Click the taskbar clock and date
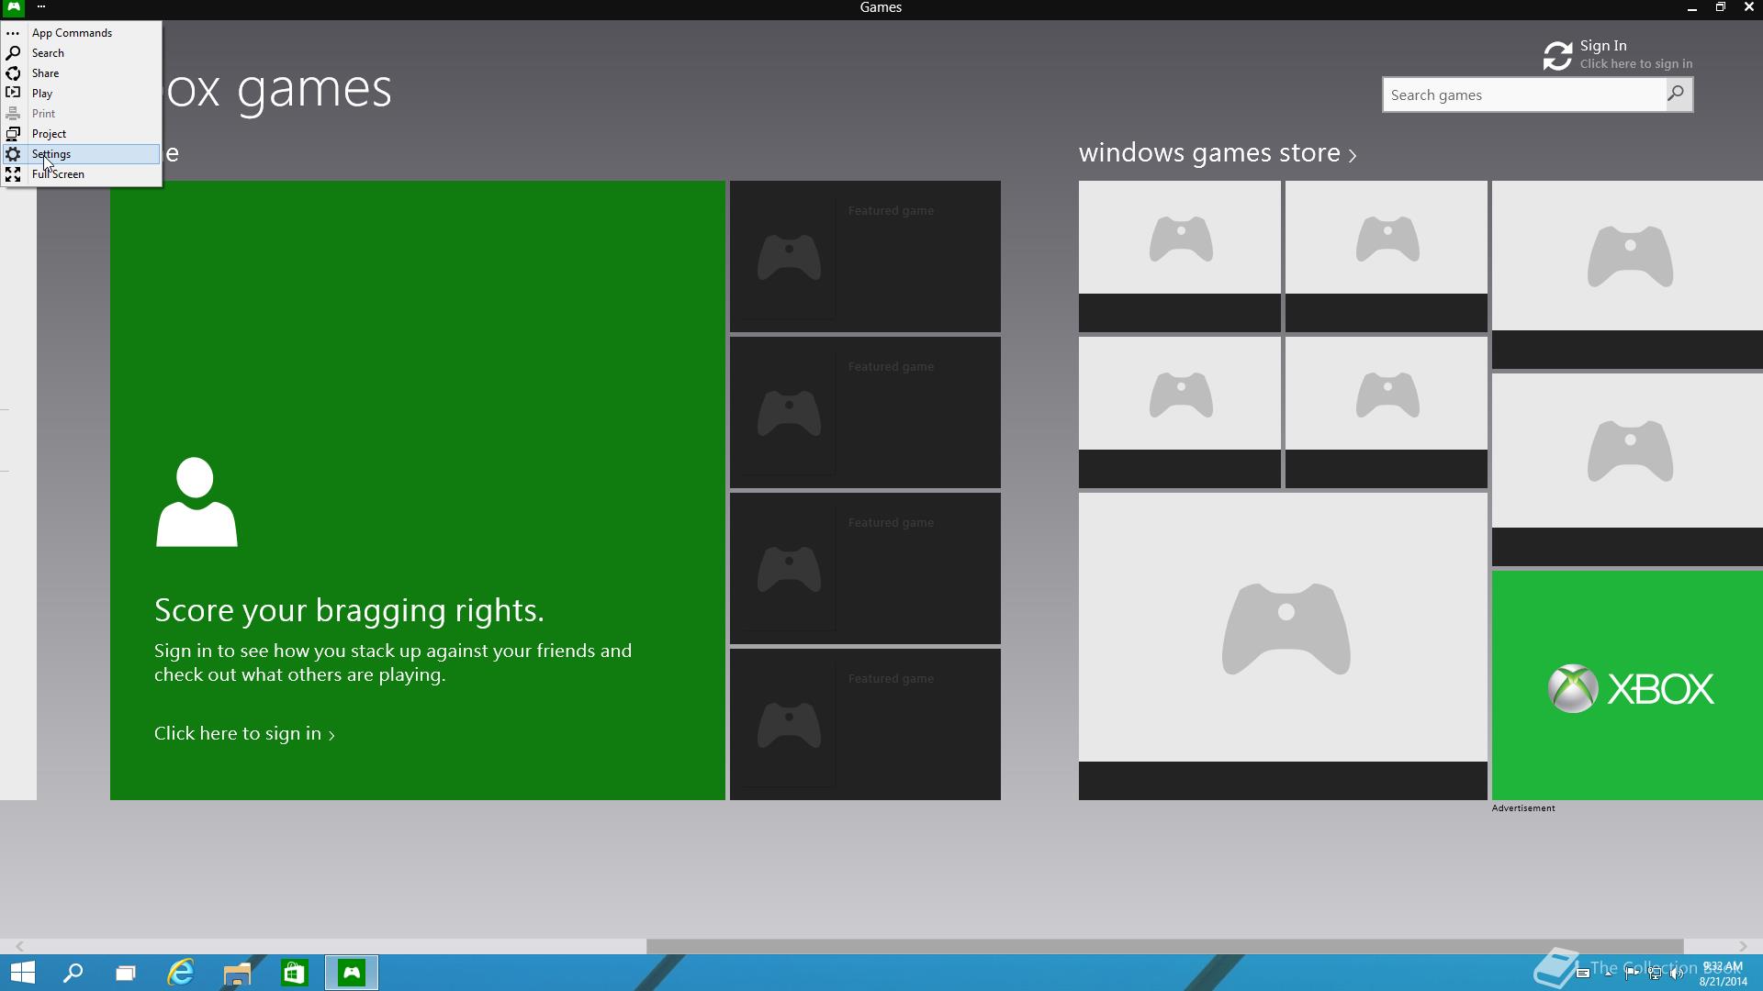The width and height of the screenshot is (1763, 991). point(1723,974)
